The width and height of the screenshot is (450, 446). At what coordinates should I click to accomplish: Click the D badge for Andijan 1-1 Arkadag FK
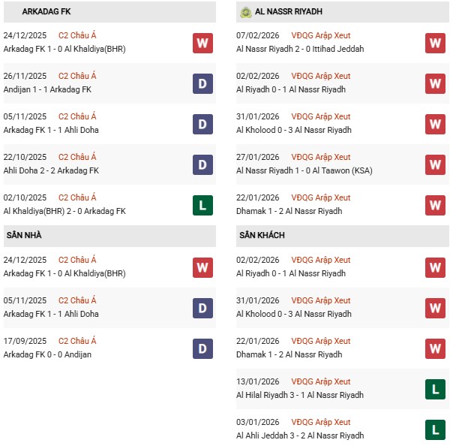click(x=202, y=83)
